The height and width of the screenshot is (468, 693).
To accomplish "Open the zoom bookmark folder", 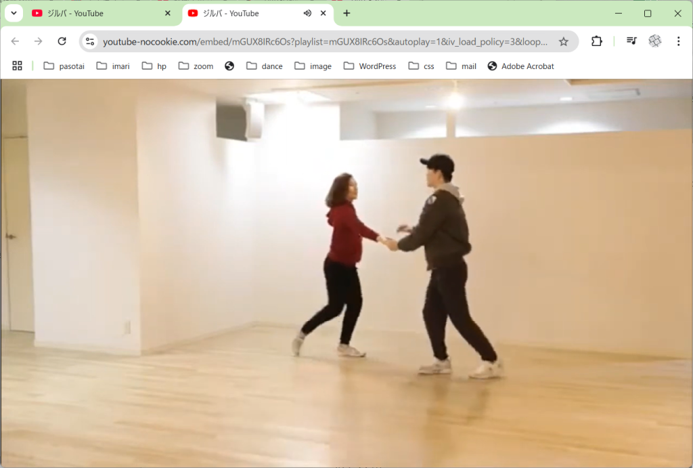I will click(x=196, y=66).
